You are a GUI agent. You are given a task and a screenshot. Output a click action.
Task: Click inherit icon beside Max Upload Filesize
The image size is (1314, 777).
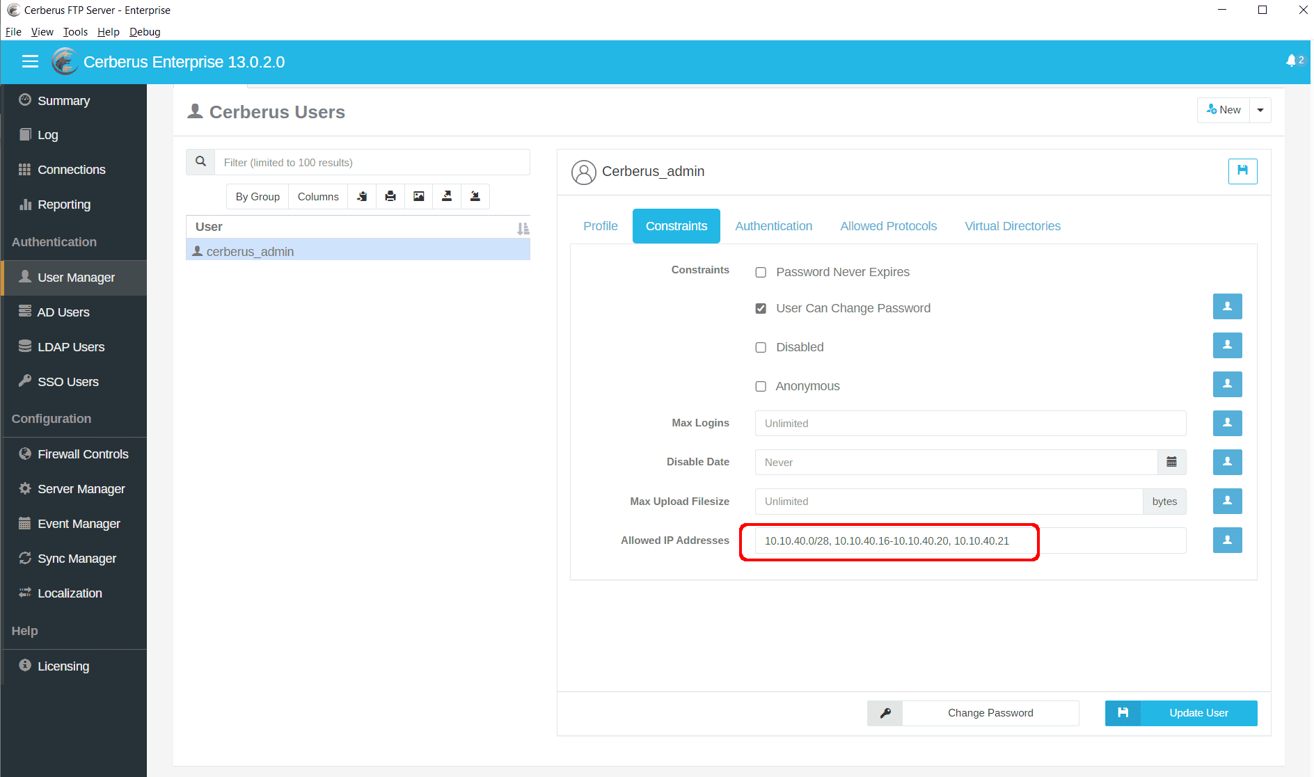1227,501
